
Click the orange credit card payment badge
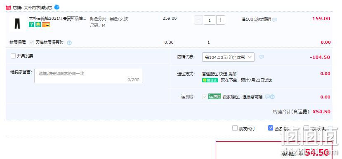coord(46,25)
